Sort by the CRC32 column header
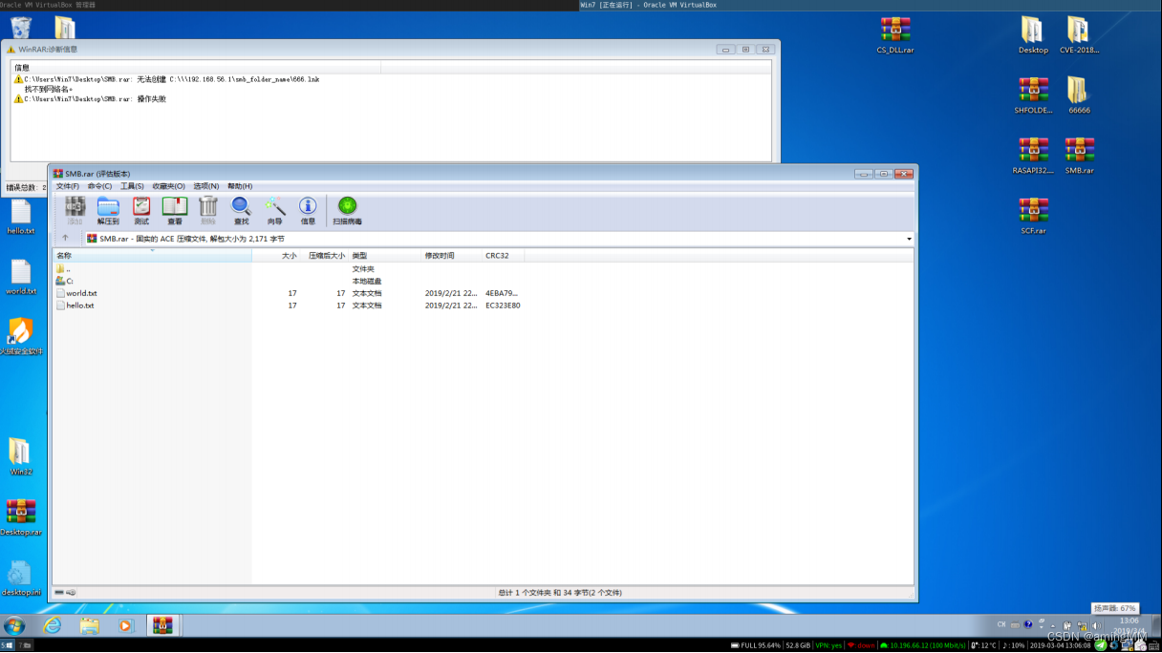The width and height of the screenshot is (1162, 653). (x=504, y=256)
